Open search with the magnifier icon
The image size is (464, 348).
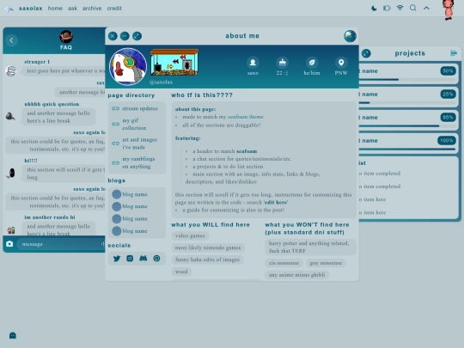click(413, 8)
